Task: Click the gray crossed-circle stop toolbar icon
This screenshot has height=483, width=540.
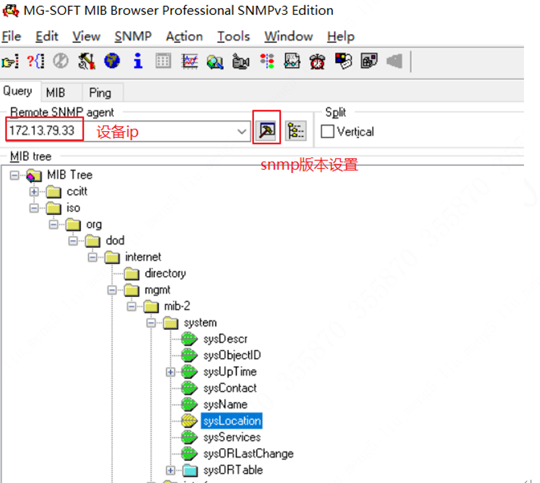Action: click(x=61, y=62)
